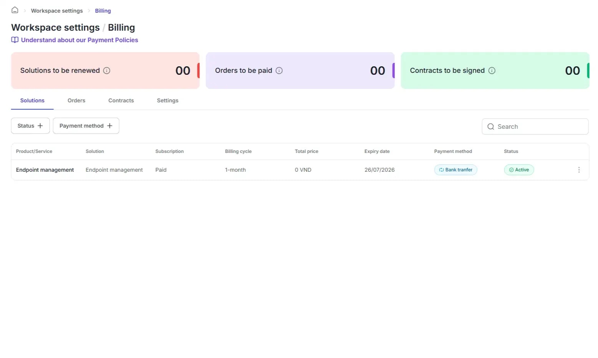Click the 0 VND total price cell
Screen dimensions: 598x358
[303, 170]
